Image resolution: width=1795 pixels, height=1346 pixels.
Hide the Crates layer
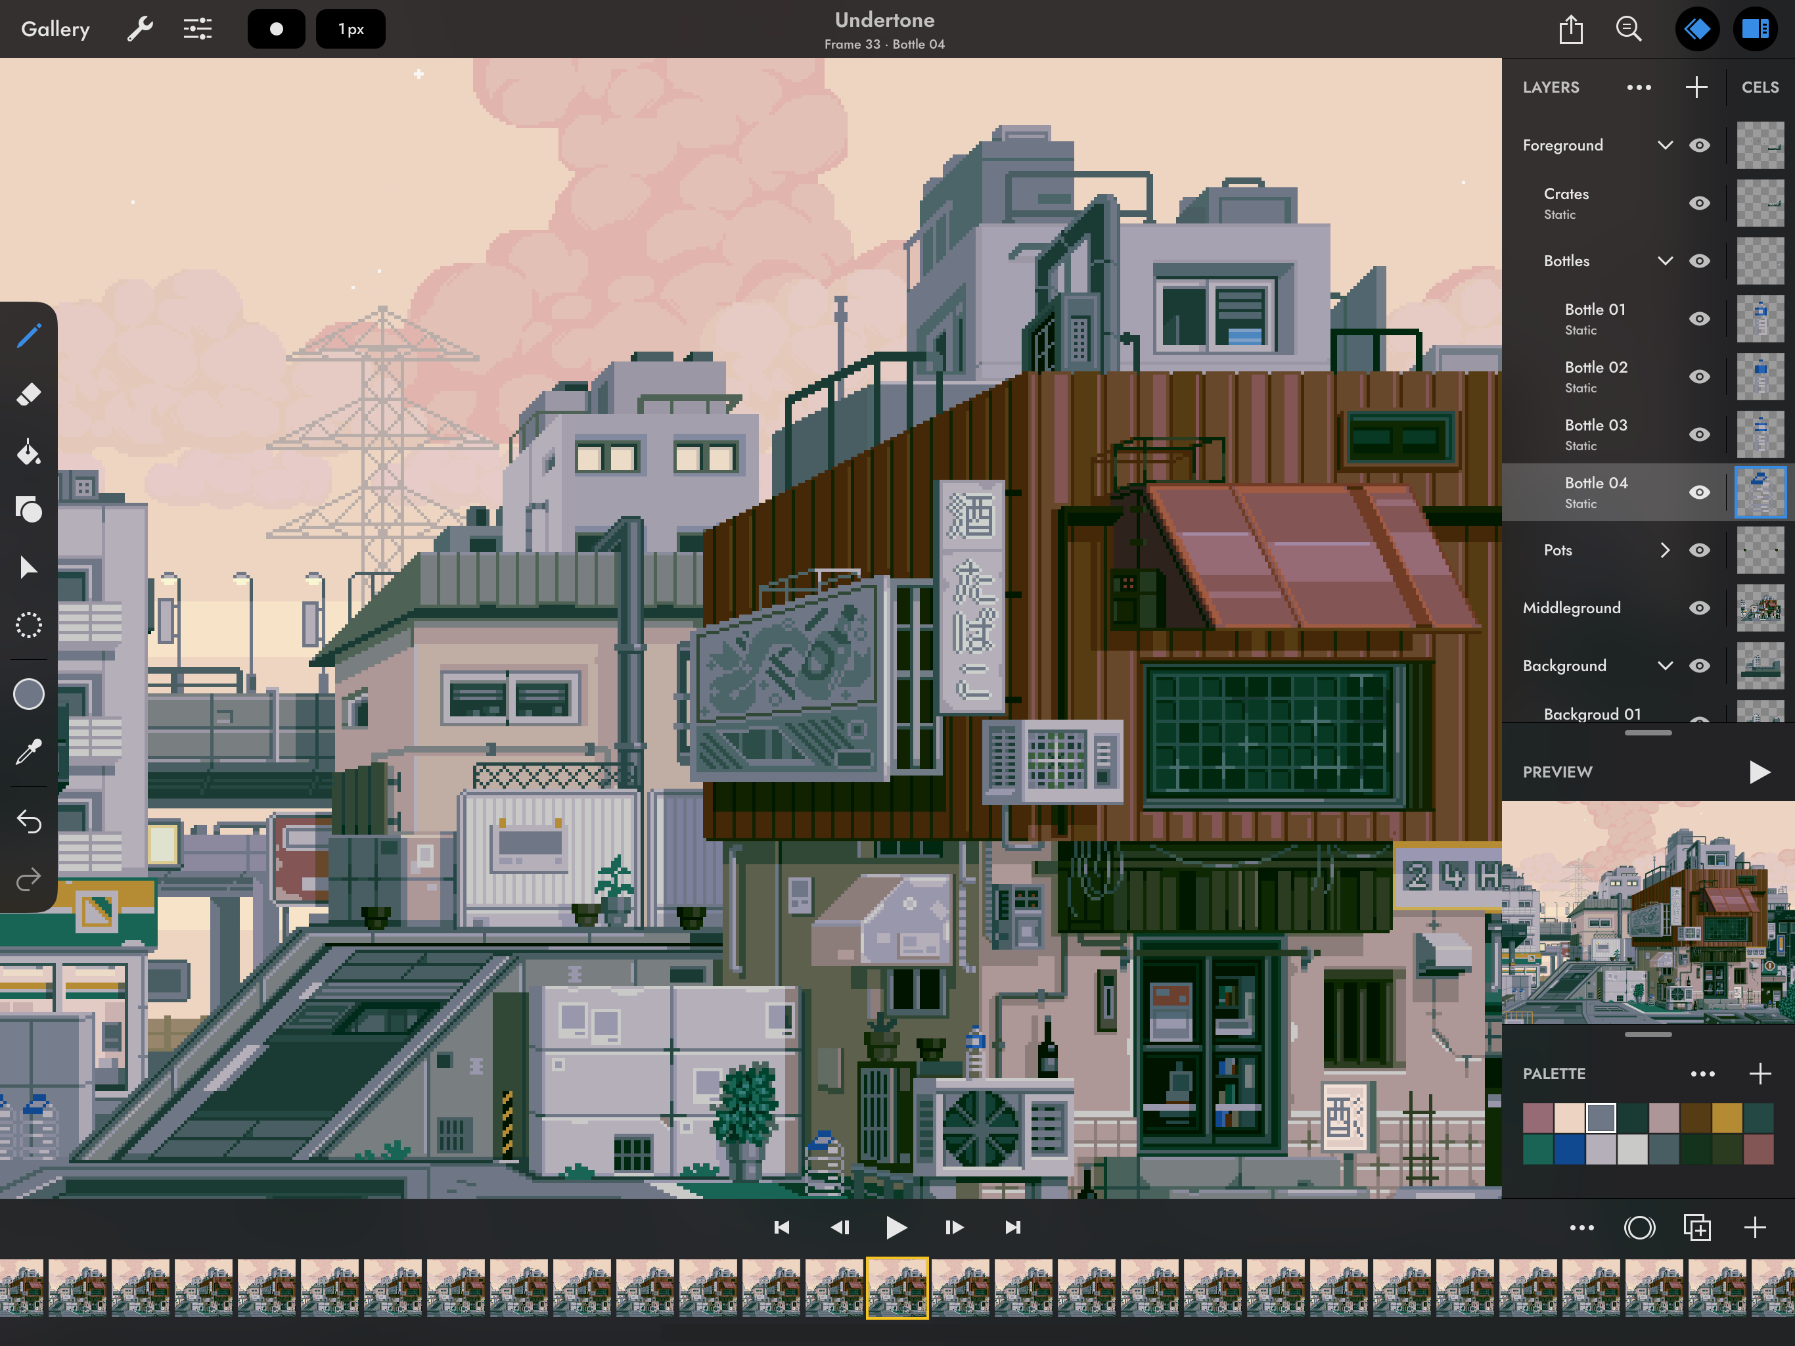point(1698,202)
